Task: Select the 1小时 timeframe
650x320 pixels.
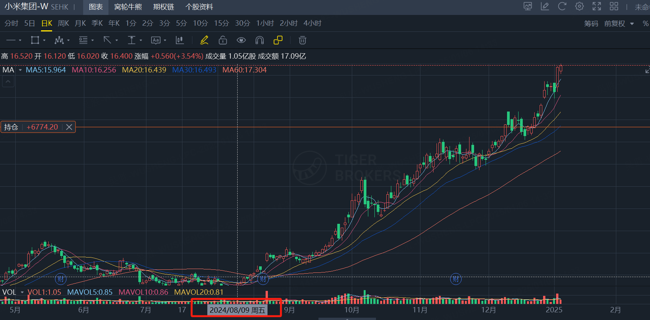Action: pyautogui.click(x=265, y=23)
